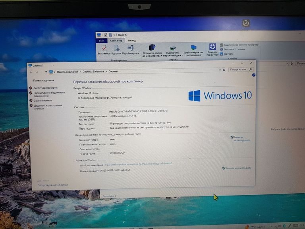Open the Підключити мережевий диск dropdown arrow
Viewport: 305px width, 229px height.
point(182,56)
